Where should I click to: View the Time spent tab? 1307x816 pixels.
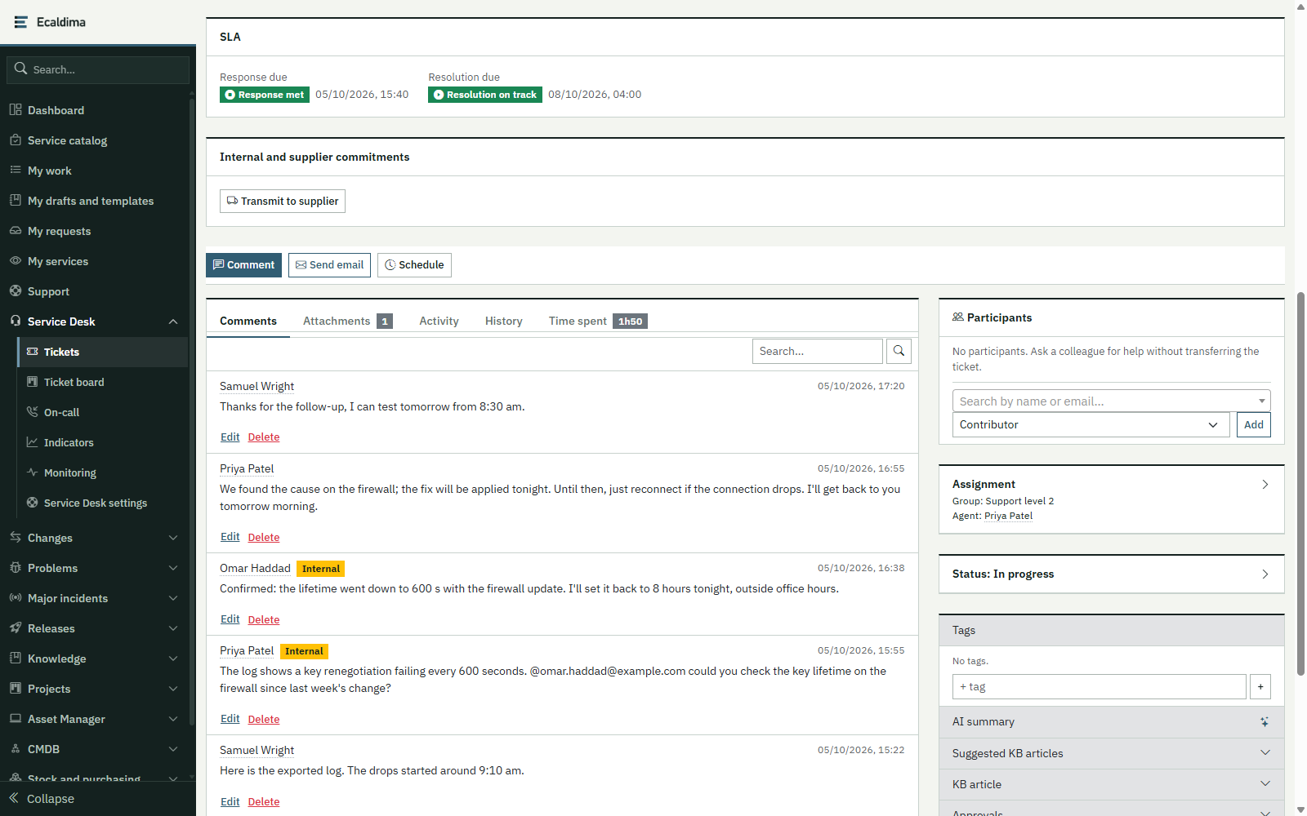pos(597,321)
